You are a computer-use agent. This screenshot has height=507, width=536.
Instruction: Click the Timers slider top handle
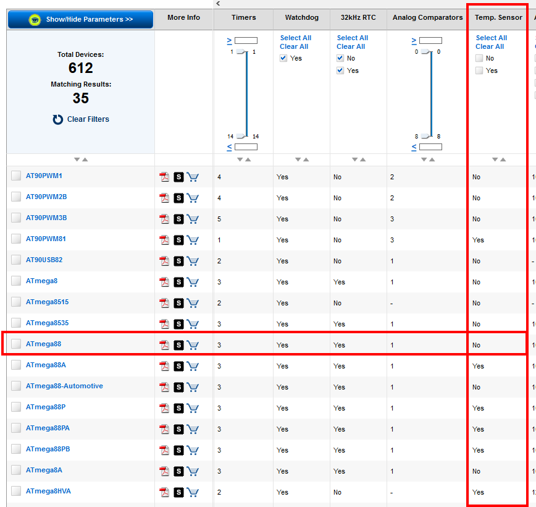241,52
